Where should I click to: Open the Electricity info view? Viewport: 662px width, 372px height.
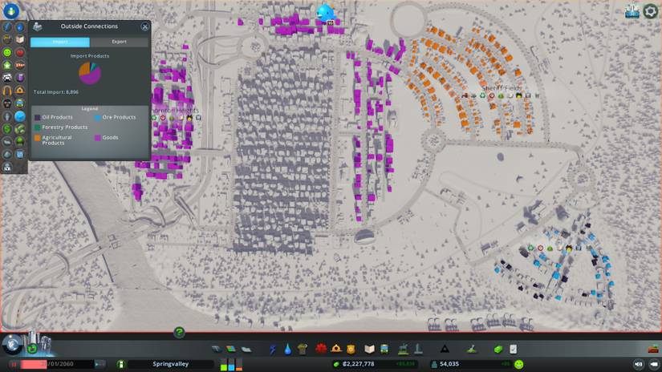click(7, 27)
